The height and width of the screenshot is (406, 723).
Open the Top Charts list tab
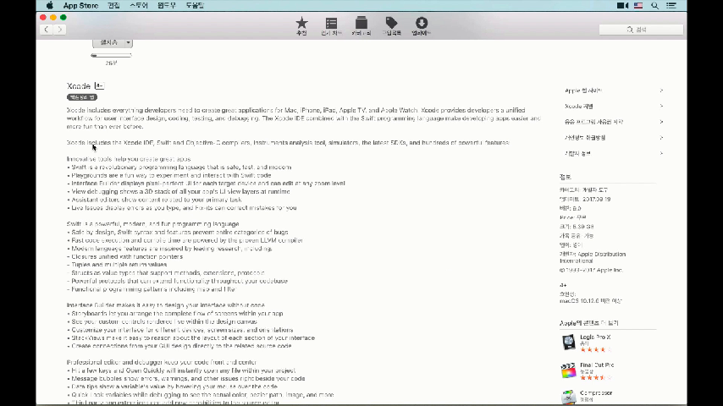coord(331,26)
